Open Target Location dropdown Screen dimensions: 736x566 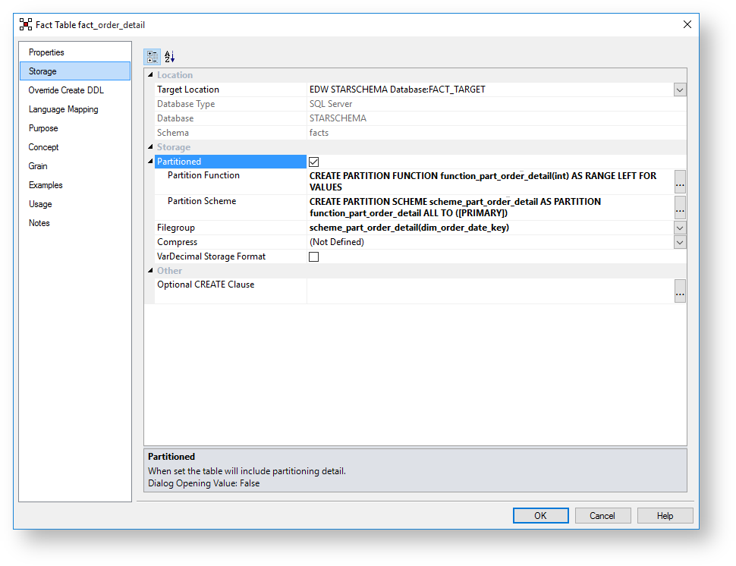[680, 90]
